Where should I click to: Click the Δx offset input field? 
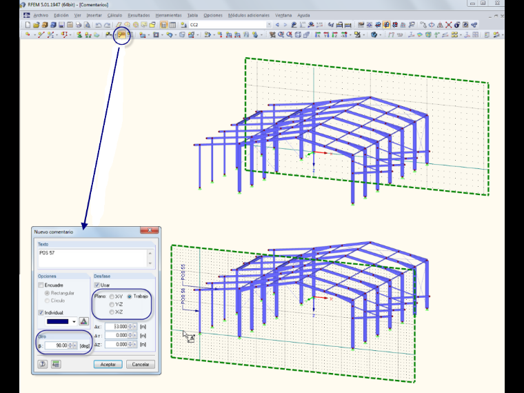tap(117, 327)
